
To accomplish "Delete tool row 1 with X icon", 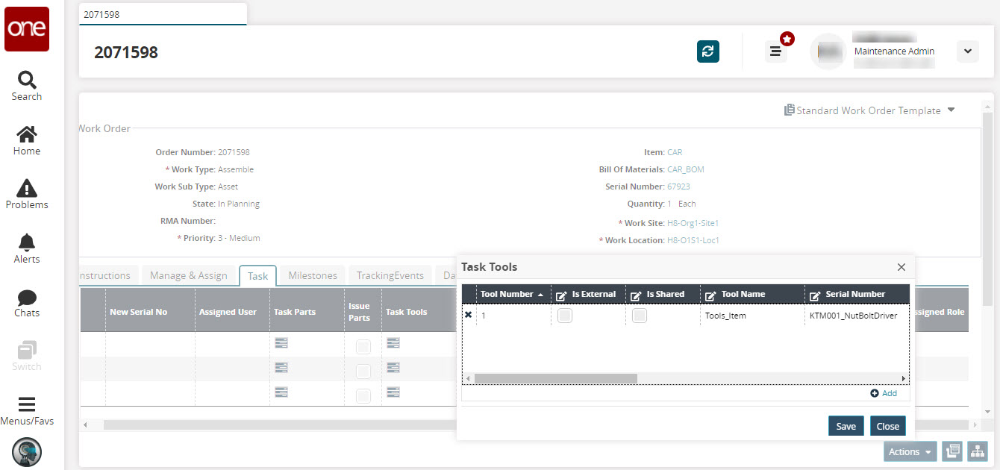I will (469, 315).
